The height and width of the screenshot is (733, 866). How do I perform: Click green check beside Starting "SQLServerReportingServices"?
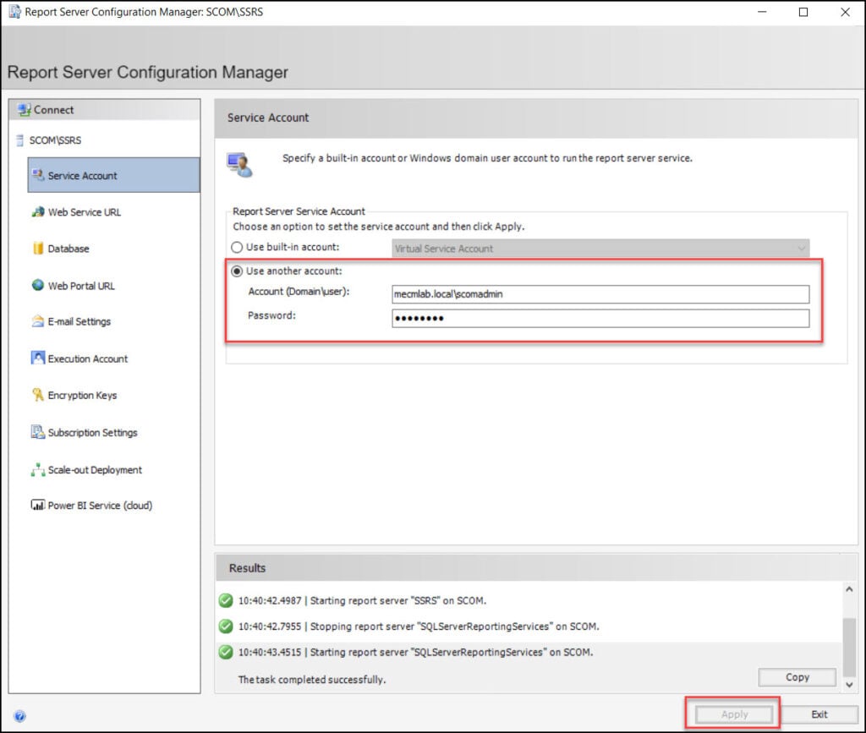coord(226,652)
